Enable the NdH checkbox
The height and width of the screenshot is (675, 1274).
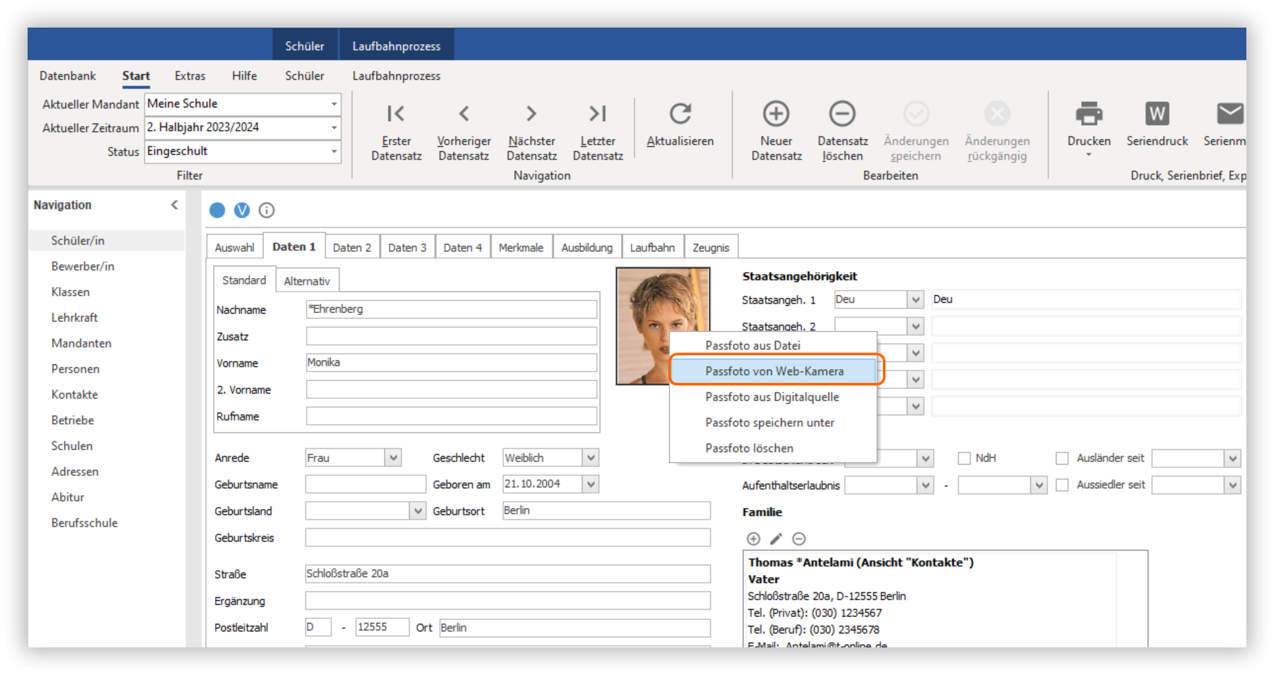click(x=965, y=459)
